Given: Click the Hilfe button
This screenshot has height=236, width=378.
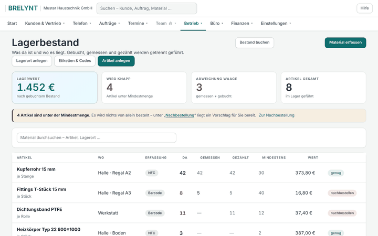Looking at the screenshot, I should [x=364, y=8].
